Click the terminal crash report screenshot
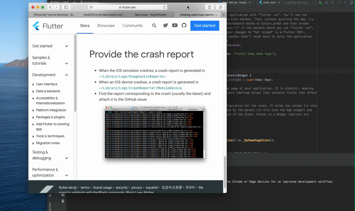This screenshot has width=355, height=211. [x=155, y=132]
